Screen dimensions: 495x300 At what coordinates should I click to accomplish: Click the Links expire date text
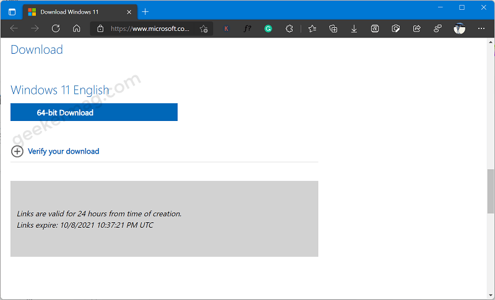(85, 225)
